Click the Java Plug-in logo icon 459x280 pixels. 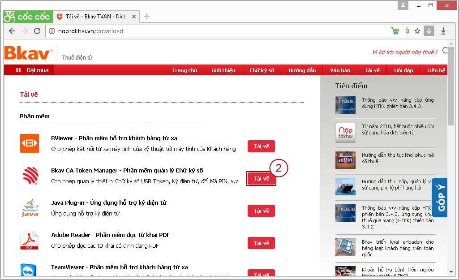(x=30, y=208)
